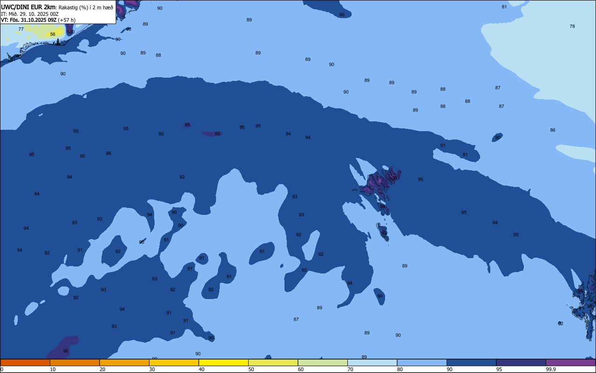
Task: Click the 'UWC/DINI EUR 2km' title text
Action: [x=28, y=7]
